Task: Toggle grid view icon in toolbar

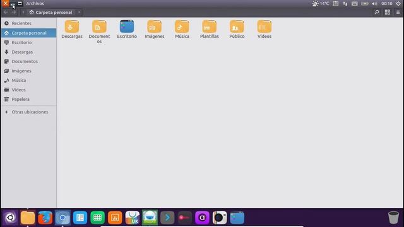Action: [x=387, y=12]
